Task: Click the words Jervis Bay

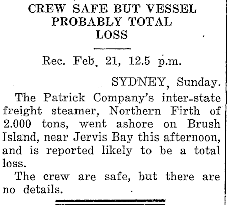Action: click(103, 138)
